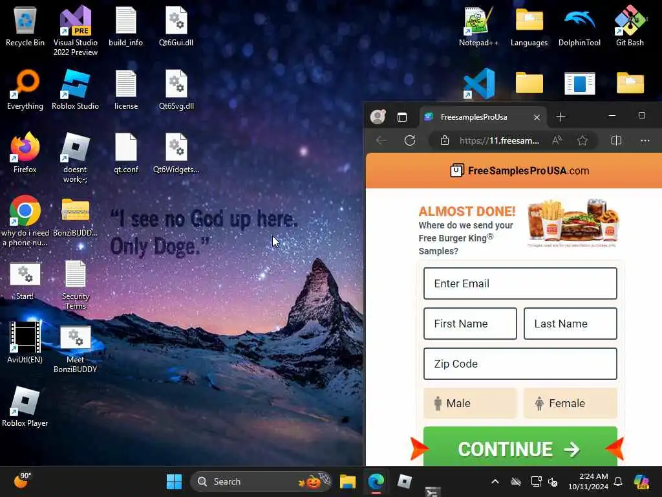Image resolution: width=662 pixels, height=497 pixels.
Task: Open Edge tab actions menu
Action: [402, 117]
